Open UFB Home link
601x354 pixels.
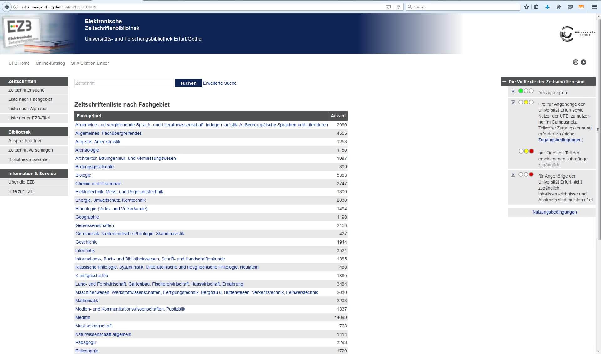[19, 63]
